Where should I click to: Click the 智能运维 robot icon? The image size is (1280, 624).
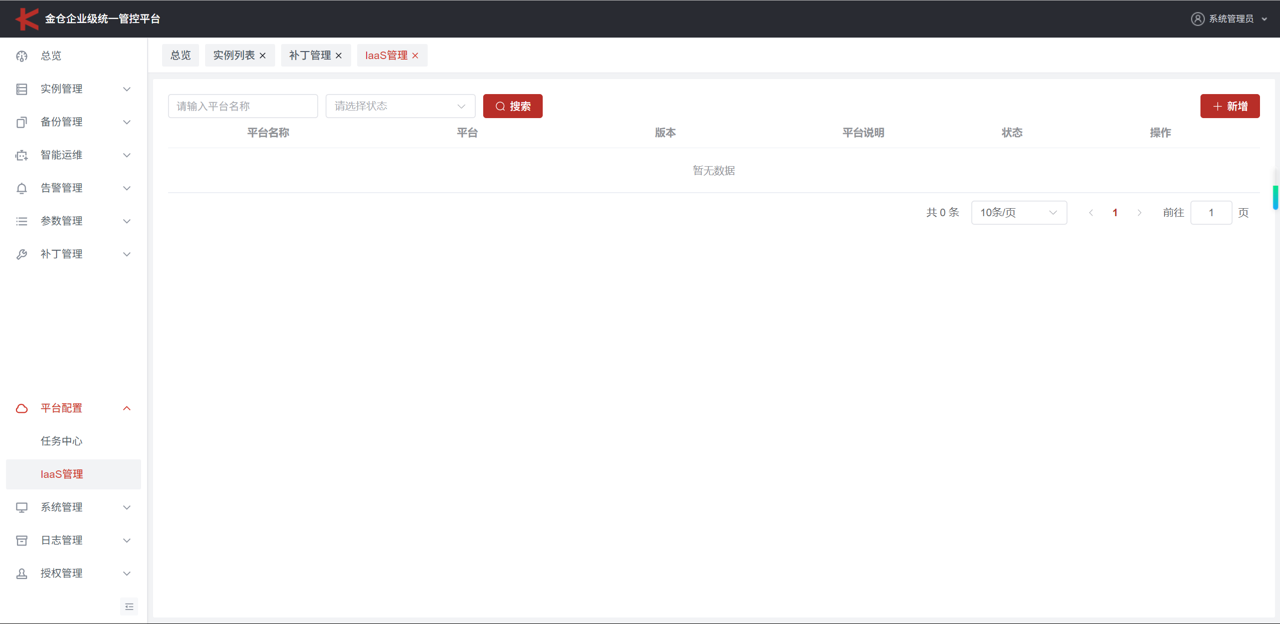click(22, 155)
